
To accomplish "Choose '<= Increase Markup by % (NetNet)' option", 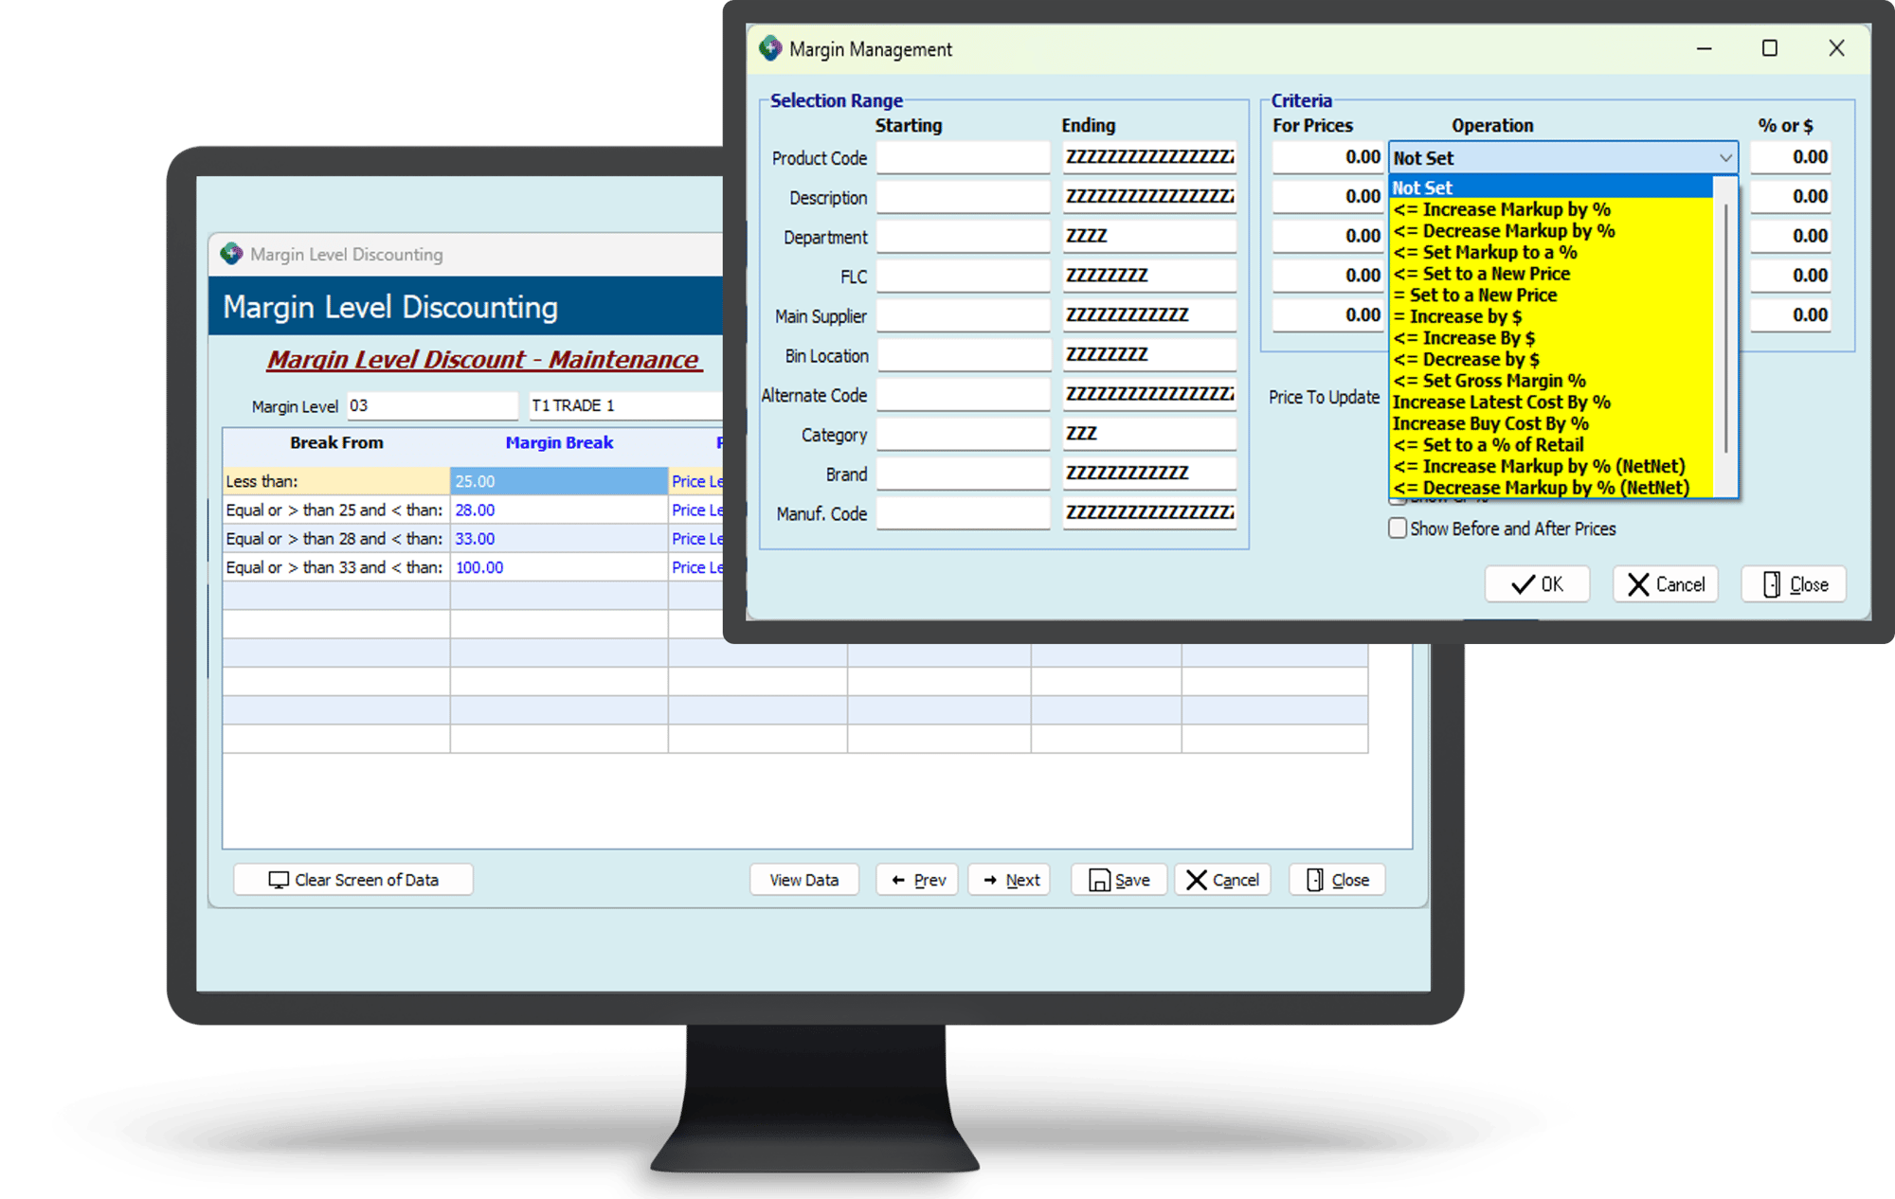I will [x=1551, y=466].
